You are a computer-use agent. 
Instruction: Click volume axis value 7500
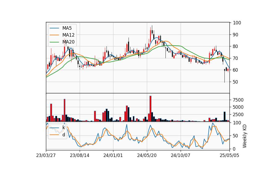pyautogui.click(x=238, y=100)
